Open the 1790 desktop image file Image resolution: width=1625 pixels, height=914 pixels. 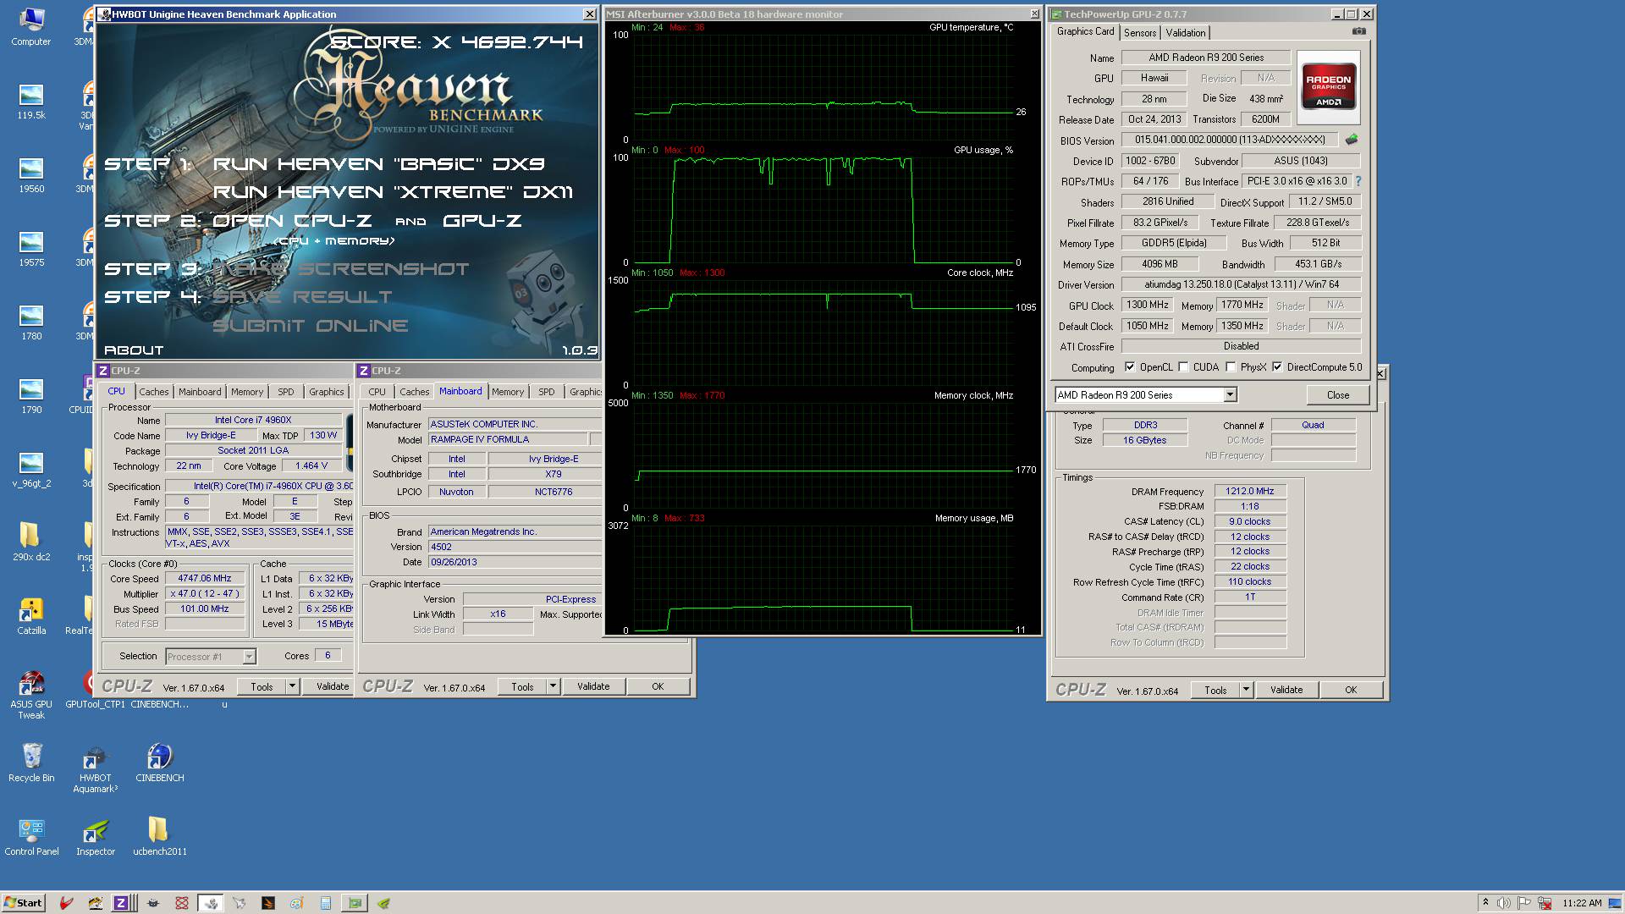point(31,395)
